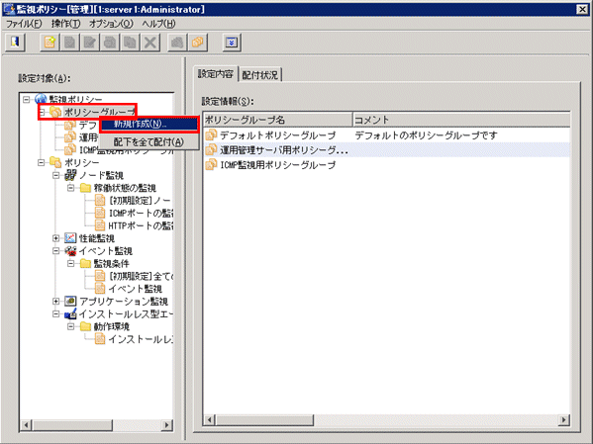
Task: Select the ICMP監視用ポリシーグループ row in the list
Action: pos(386,165)
